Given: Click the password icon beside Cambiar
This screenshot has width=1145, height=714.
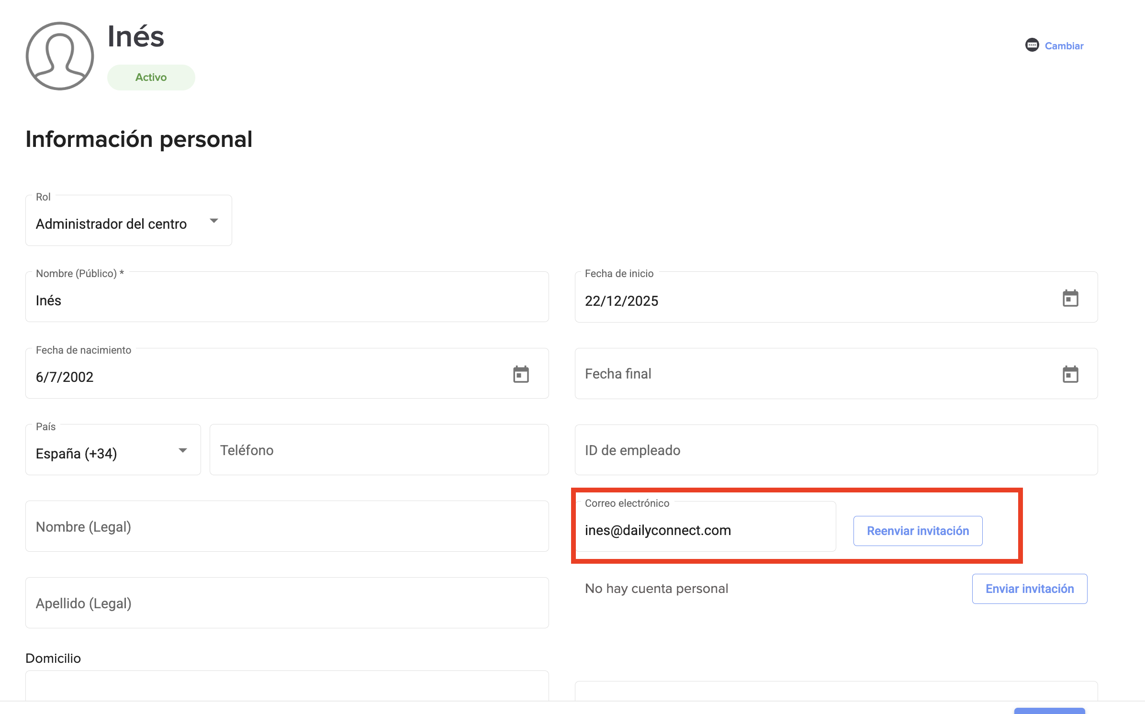Looking at the screenshot, I should point(1032,45).
